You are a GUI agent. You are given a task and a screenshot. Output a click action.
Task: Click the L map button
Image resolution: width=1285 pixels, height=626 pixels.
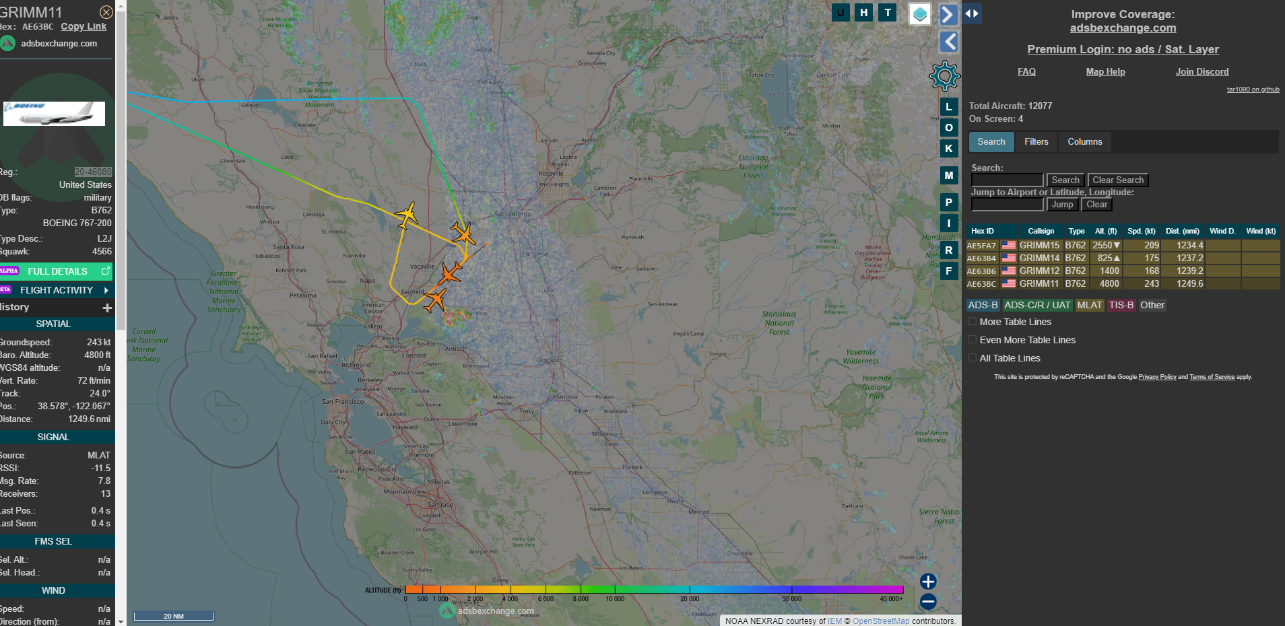pos(949,106)
